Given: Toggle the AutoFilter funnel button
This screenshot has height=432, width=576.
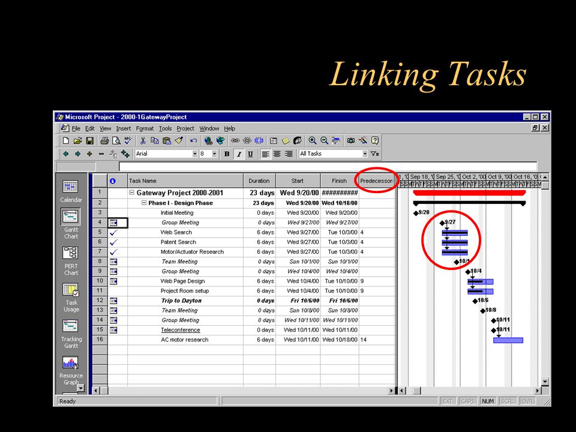Looking at the screenshot, I should pos(374,154).
